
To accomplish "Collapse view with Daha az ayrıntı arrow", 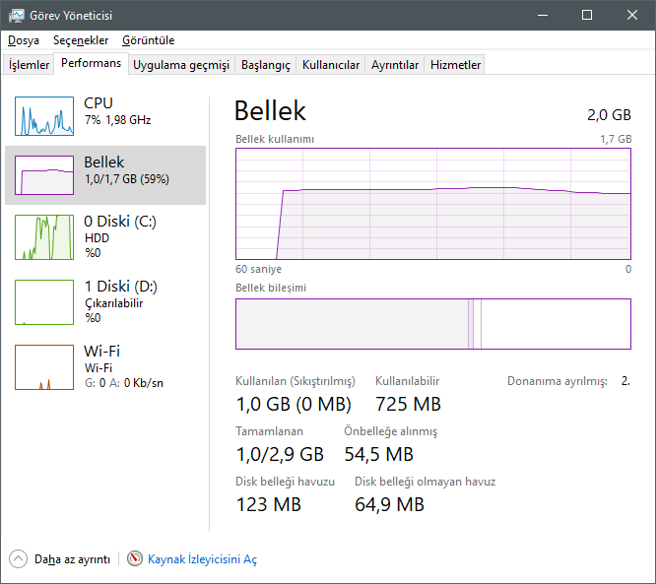I will click(19, 558).
